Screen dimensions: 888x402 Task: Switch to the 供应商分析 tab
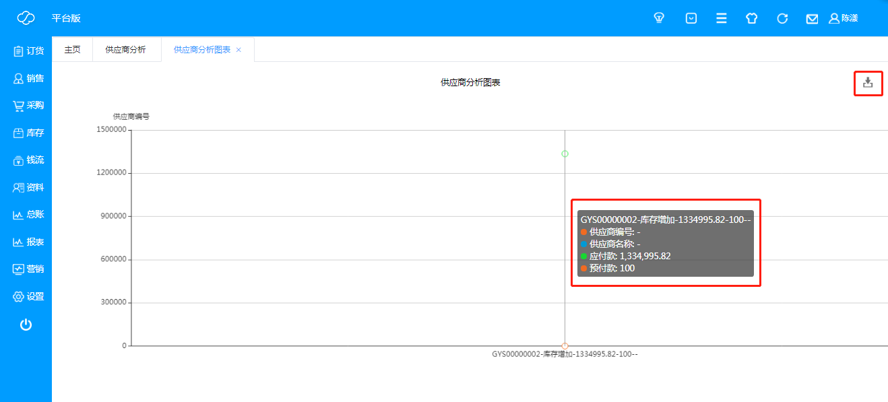125,50
